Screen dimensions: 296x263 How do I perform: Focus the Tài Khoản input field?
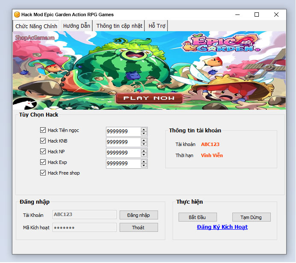click(x=85, y=214)
